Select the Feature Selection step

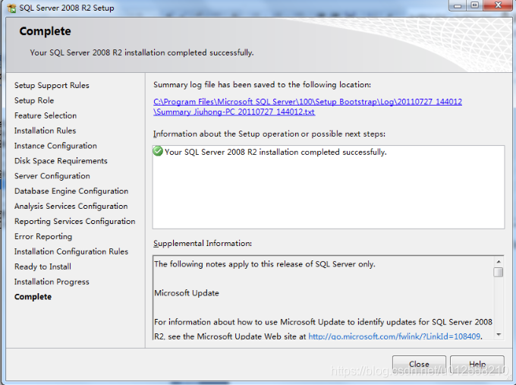(46, 115)
